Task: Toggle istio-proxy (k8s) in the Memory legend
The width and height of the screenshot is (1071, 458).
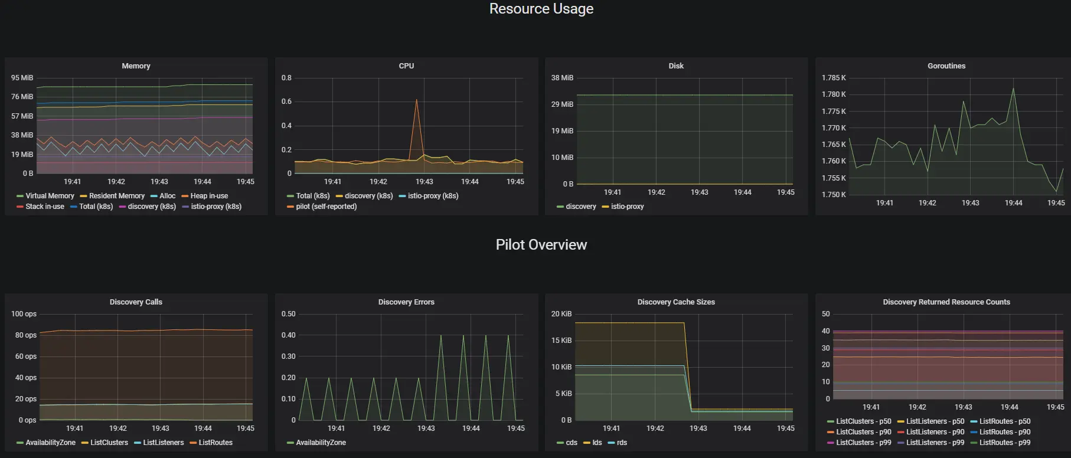Action: (216, 207)
